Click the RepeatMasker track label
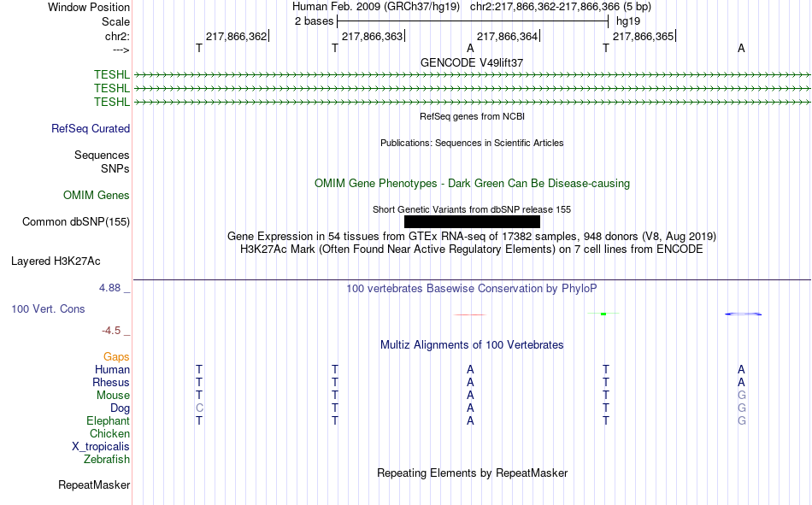 pos(94,484)
